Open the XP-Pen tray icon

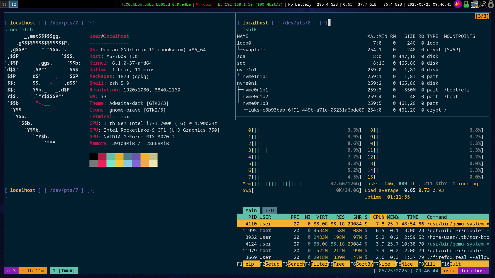pos(483,4)
